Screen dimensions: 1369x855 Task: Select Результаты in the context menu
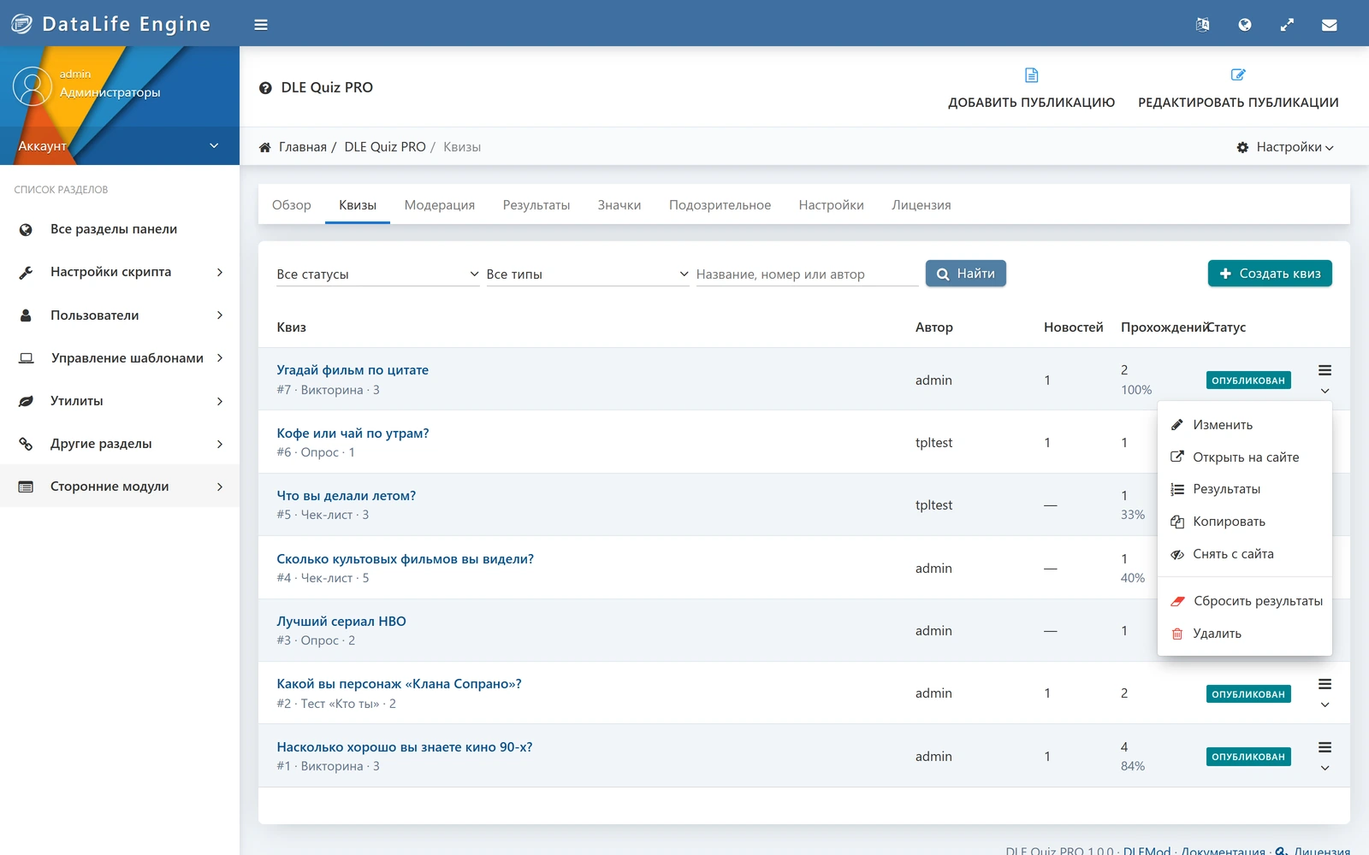pyautogui.click(x=1244, y=489)
